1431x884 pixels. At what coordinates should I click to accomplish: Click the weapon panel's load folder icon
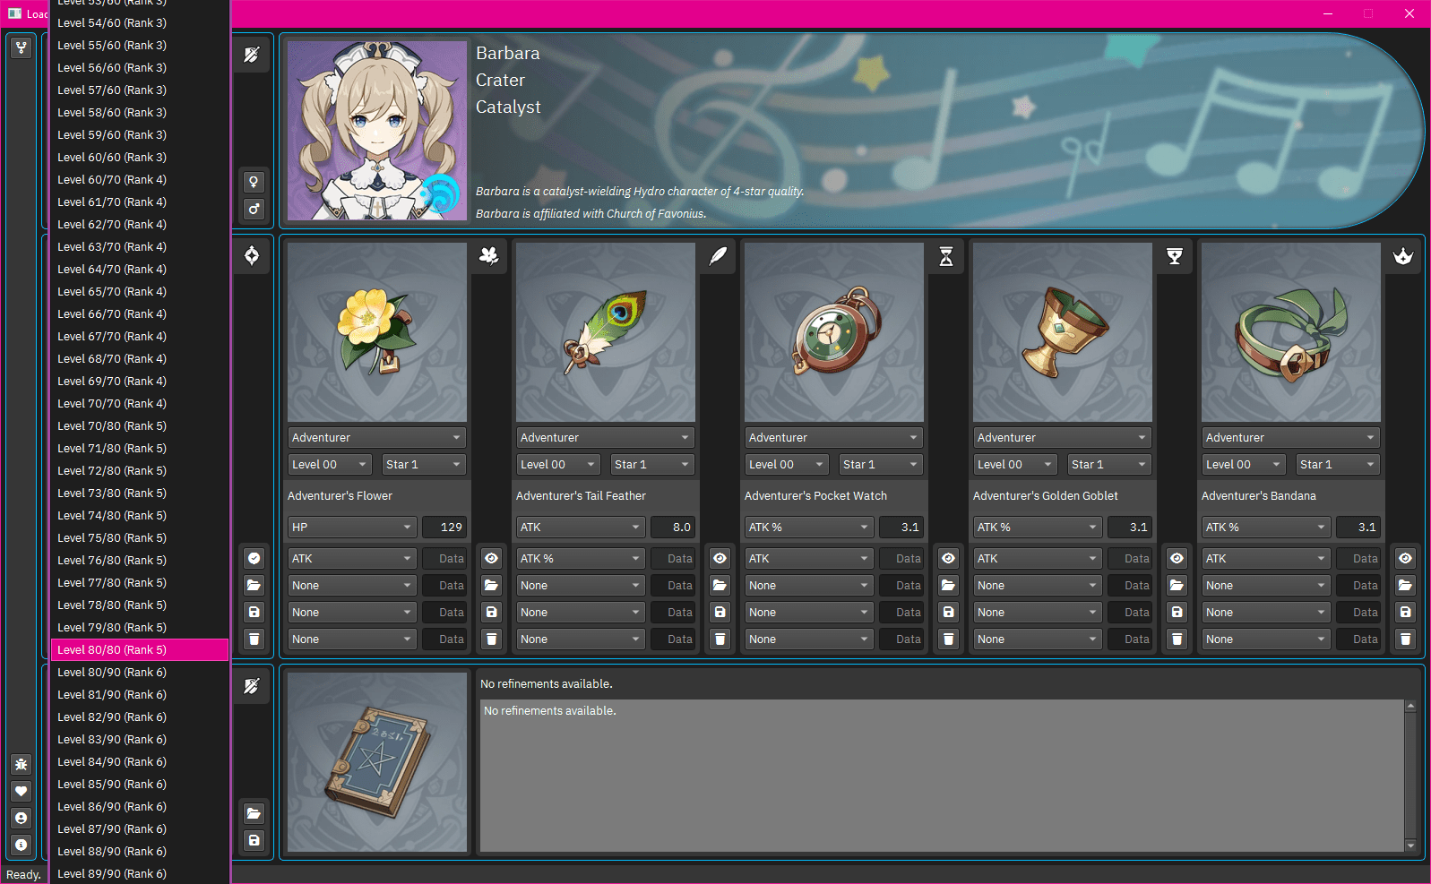254,813
